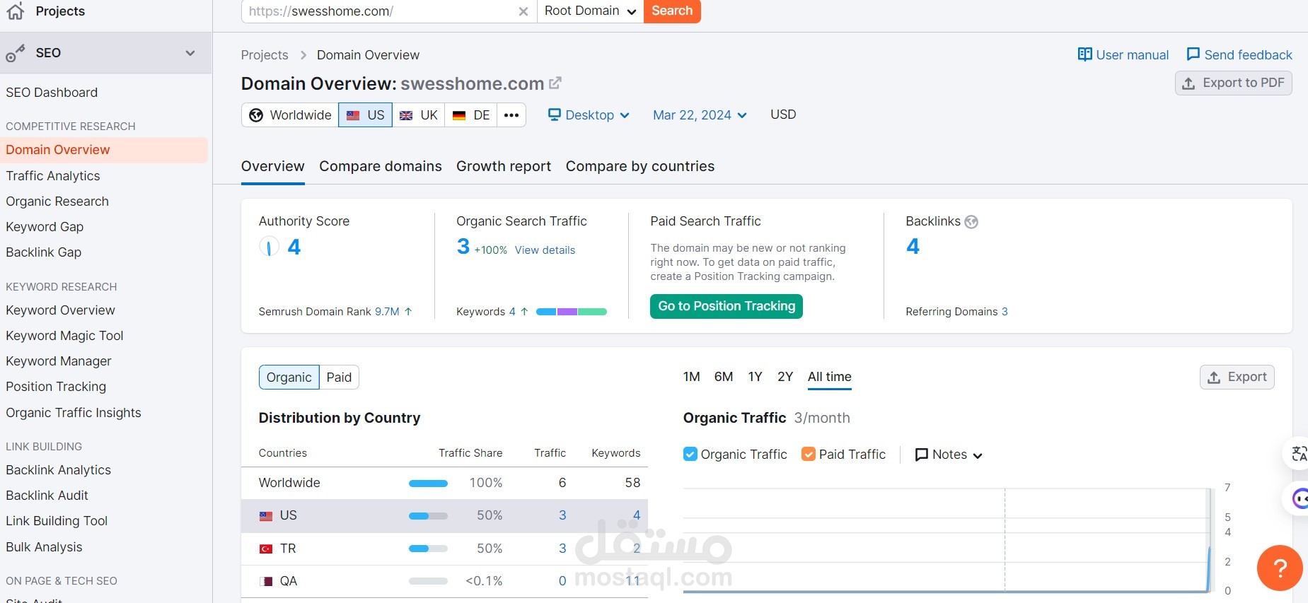
Task: Click the Worldwide globe icon
Action: [256, 115]
